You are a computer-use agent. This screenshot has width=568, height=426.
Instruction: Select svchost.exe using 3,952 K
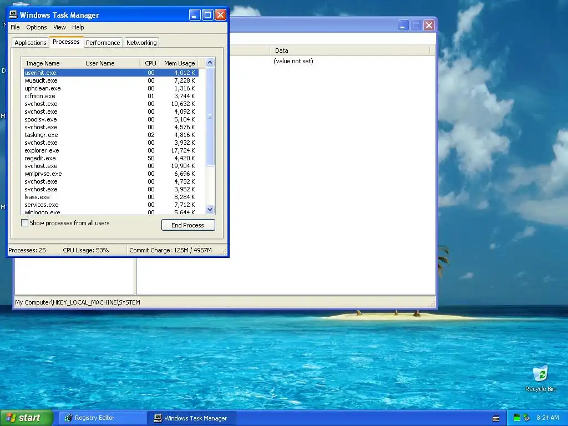(x=111, y=189)
